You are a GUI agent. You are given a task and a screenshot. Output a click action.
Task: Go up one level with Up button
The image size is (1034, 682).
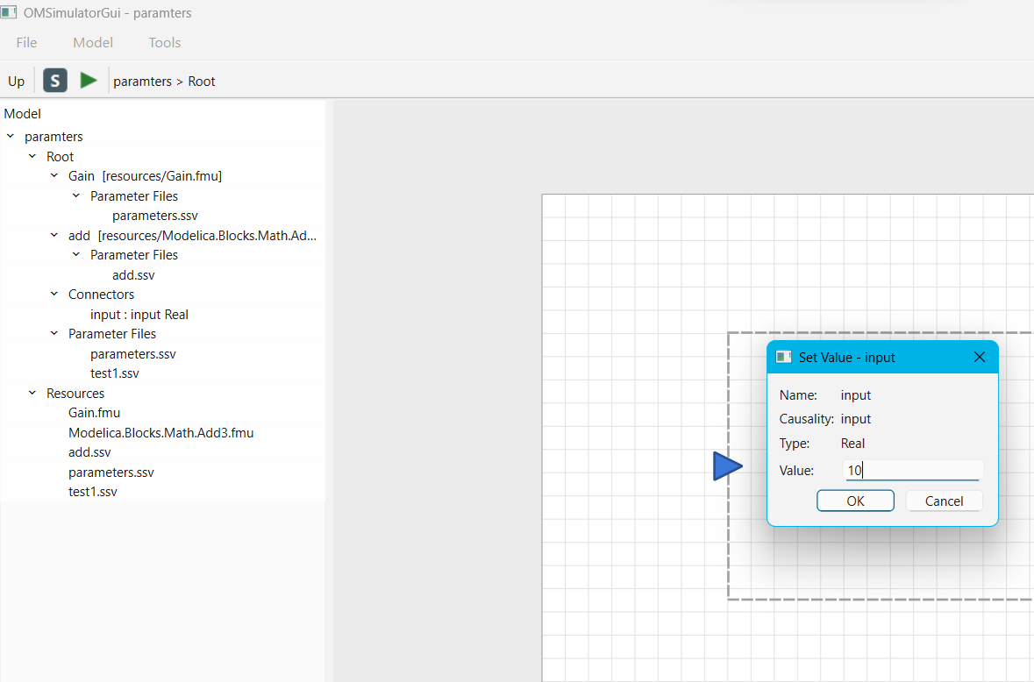point(17,81)
